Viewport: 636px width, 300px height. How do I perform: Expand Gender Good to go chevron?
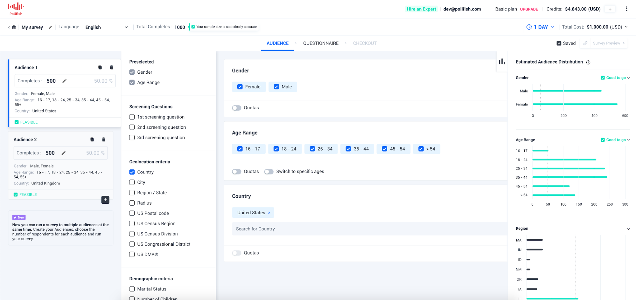pos(628,78)
